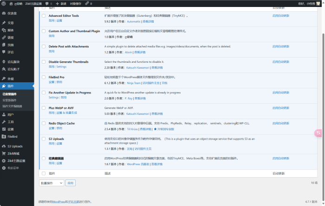
Task: Click the WordPress logo in admin bar
Action: (3, 3)
